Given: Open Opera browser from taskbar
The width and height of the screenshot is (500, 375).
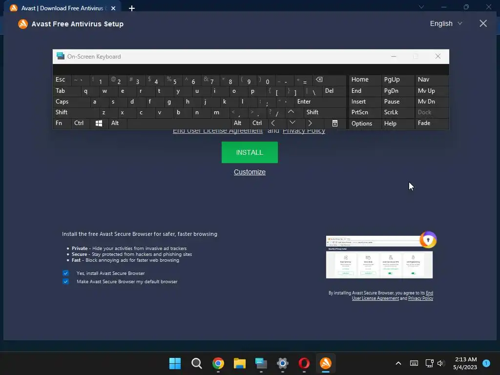Looking at the screenshot, I should 304,363.
